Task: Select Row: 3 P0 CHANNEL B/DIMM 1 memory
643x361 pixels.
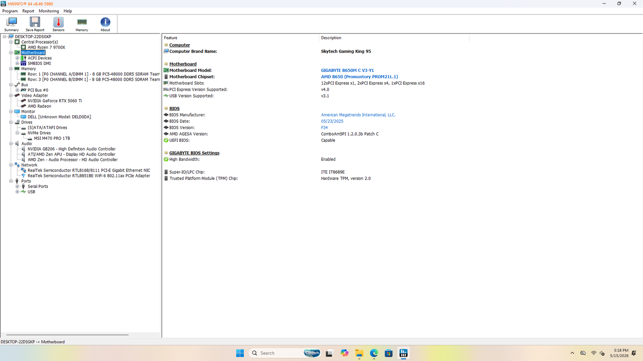Action: tap(94, 79)
